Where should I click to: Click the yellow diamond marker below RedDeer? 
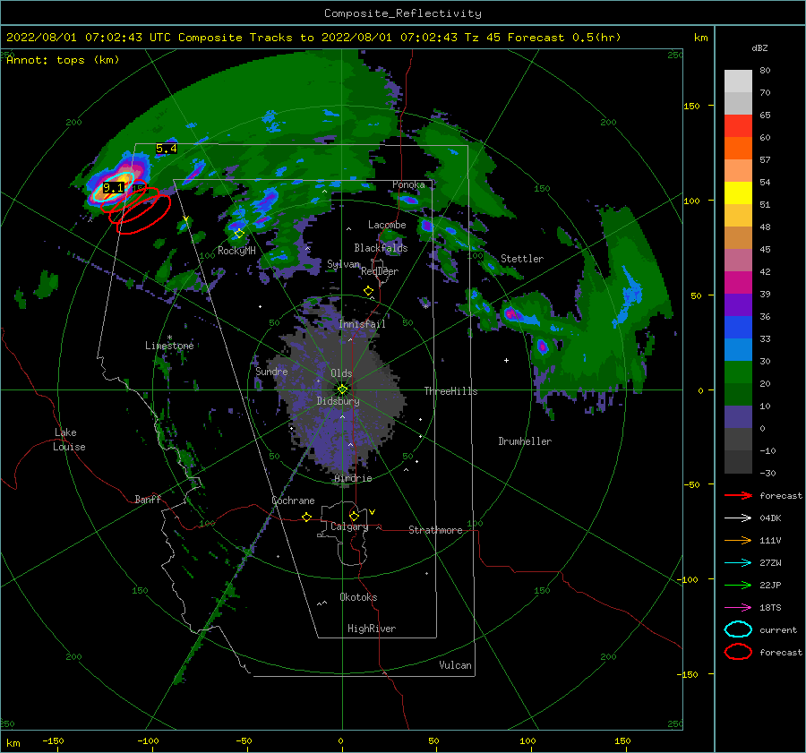pyautogui.click(x=368, y=291)
